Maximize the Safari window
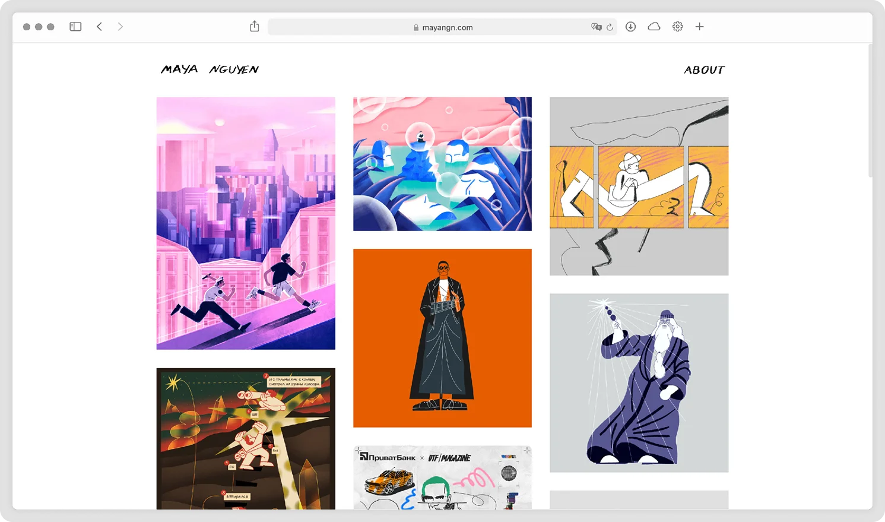Viewport: 885px width, 522px height. (x=50, y=27)
